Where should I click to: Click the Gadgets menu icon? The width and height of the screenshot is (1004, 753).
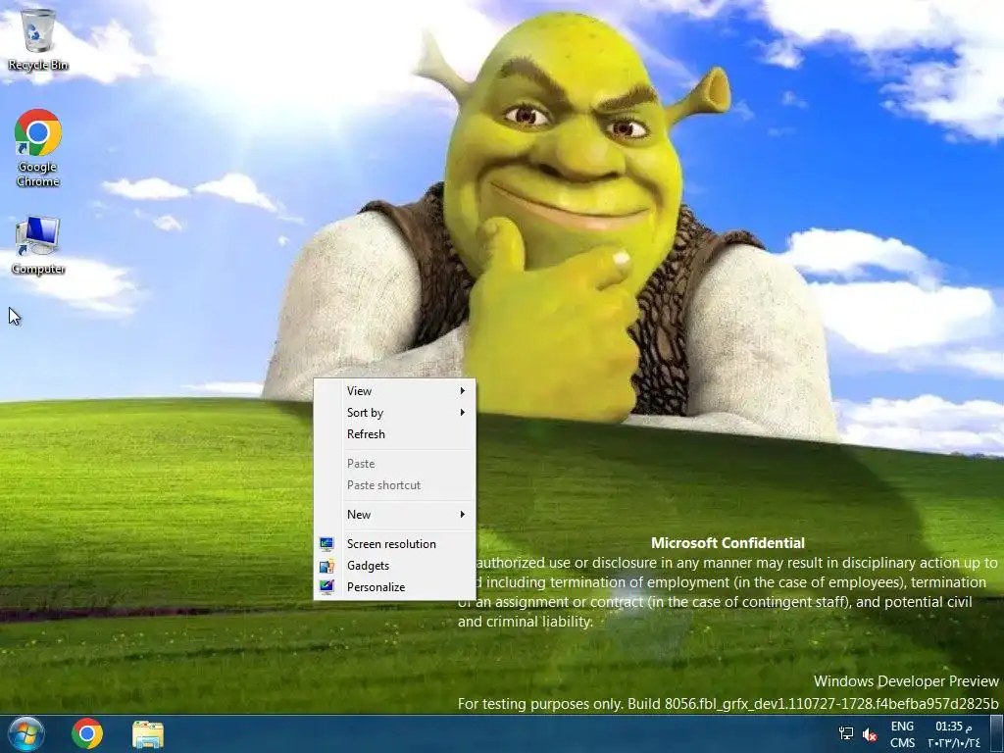(x=326, y=566)
